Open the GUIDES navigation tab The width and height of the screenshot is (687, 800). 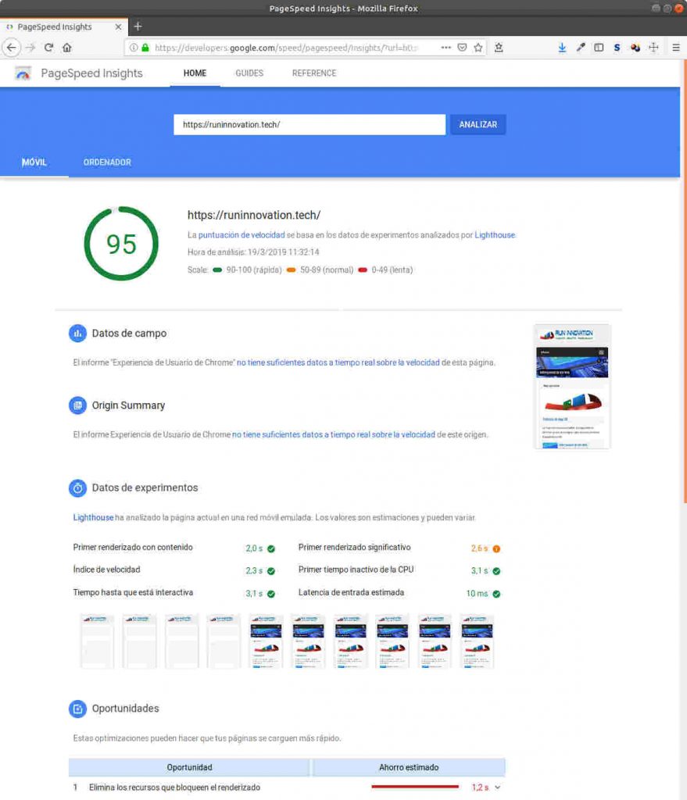249,73
